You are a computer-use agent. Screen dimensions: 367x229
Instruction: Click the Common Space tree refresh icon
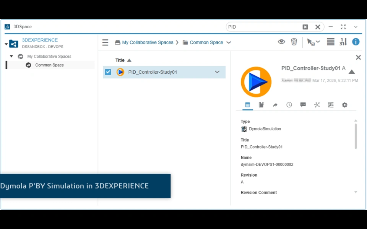pos(28,65)
